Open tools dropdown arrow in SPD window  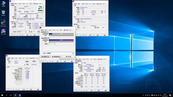95,91
